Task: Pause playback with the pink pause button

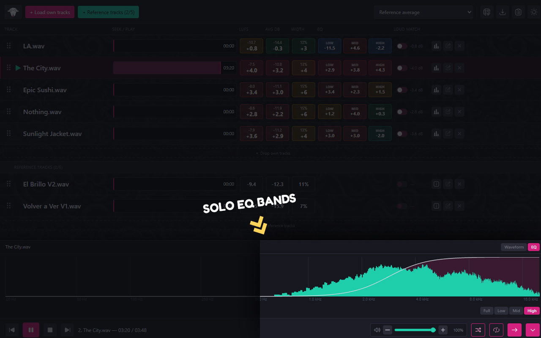Action: click(x=31, y=330)
